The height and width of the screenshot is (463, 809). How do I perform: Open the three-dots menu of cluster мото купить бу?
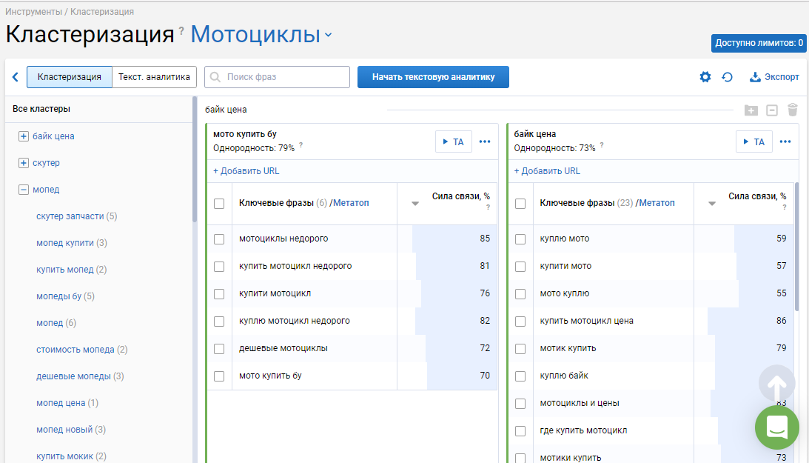tap(485, 142)
